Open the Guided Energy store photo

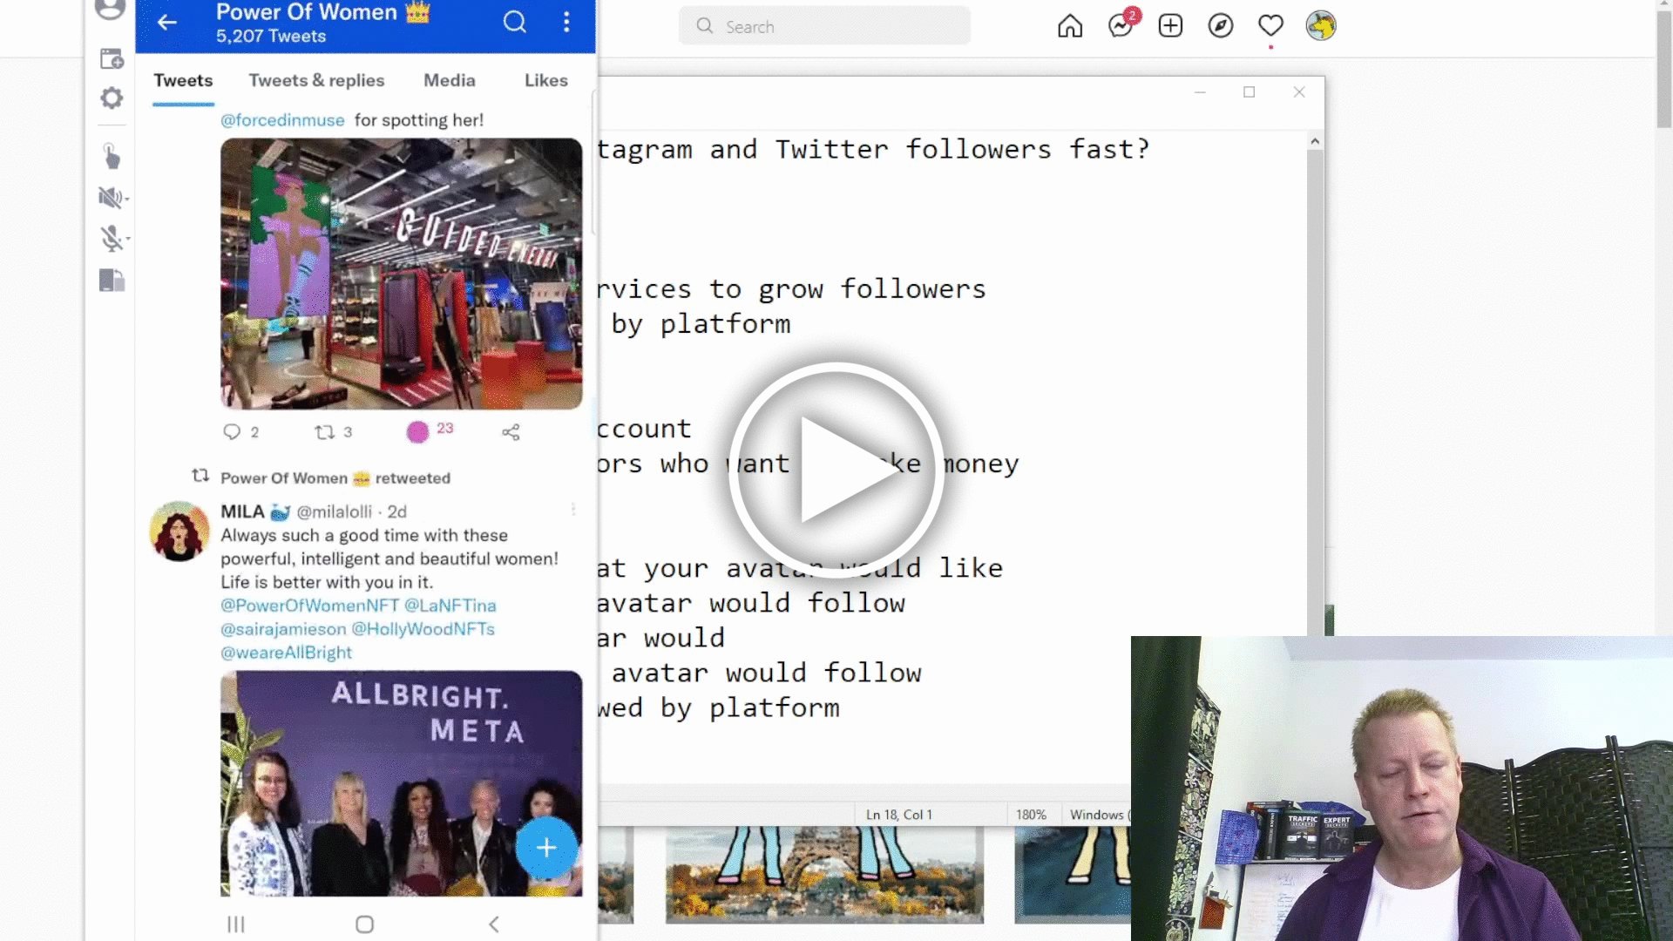(x=401, y=274)
